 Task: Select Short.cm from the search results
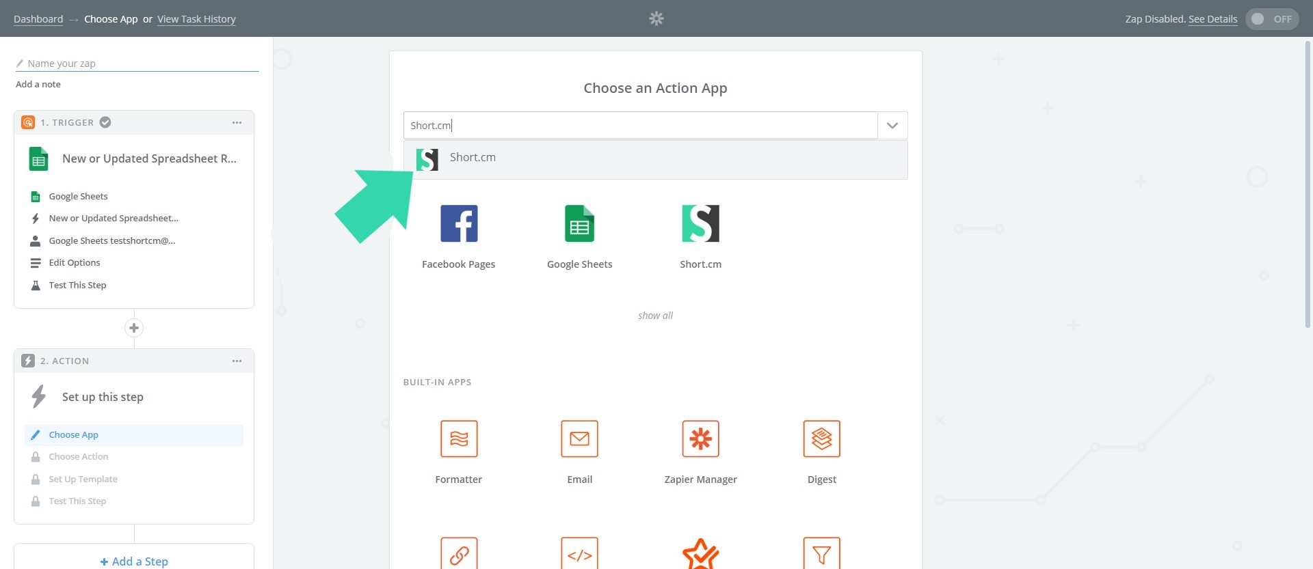pos(473,158)
